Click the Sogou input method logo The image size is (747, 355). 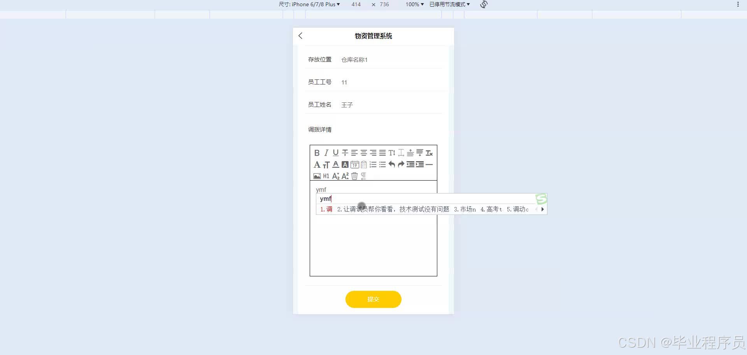(x=541, y=199)
